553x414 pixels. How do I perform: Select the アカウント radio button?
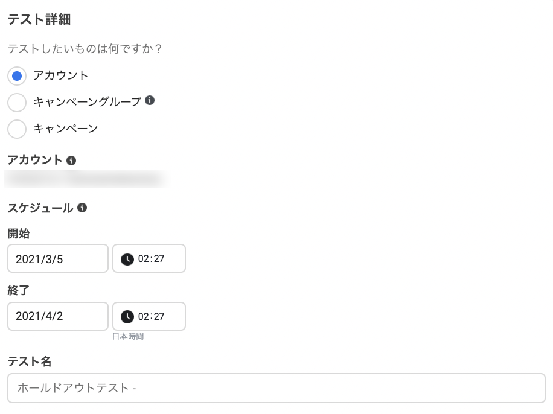(17, 76)
